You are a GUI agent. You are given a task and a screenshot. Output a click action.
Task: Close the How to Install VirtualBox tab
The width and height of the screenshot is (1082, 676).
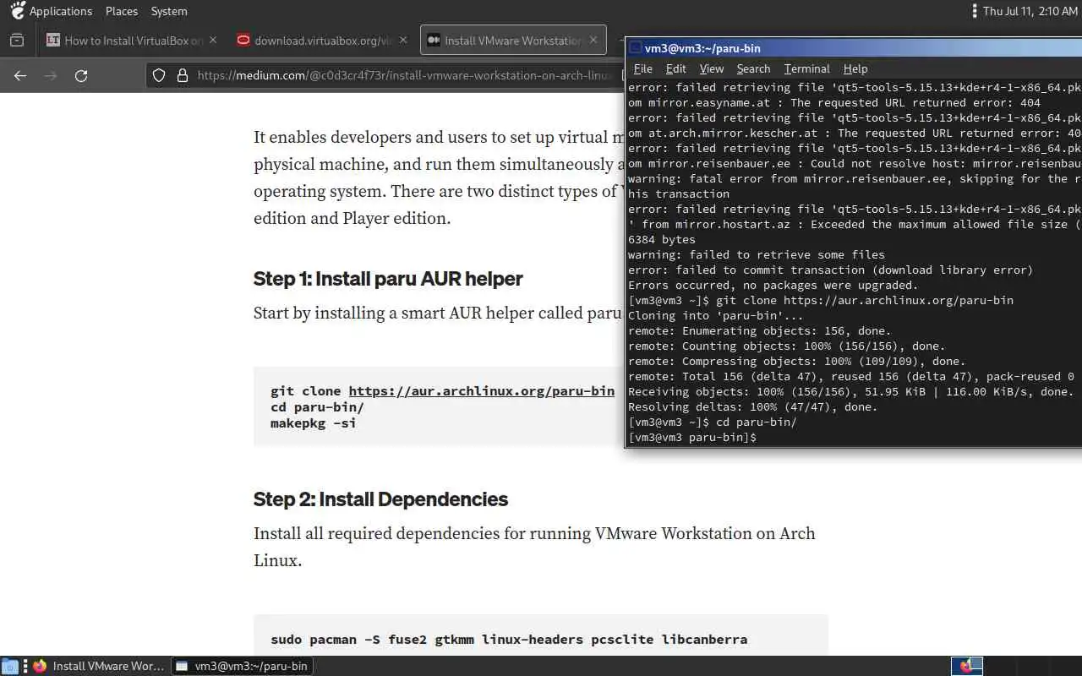pos(213,40)
